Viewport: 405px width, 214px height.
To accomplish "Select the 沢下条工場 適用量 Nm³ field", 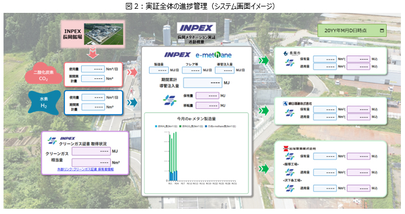I will tap(325, 188).
